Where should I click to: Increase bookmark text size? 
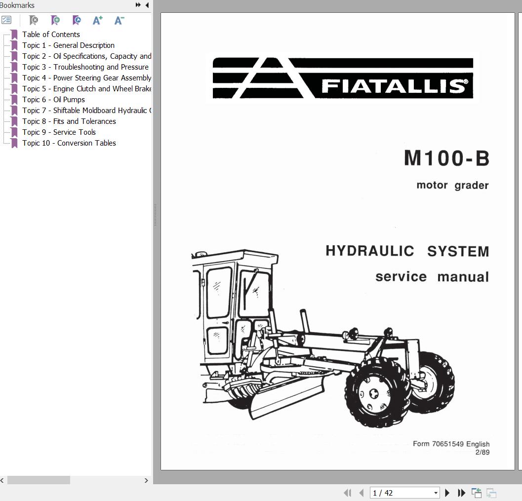click(x=97, y=20)
